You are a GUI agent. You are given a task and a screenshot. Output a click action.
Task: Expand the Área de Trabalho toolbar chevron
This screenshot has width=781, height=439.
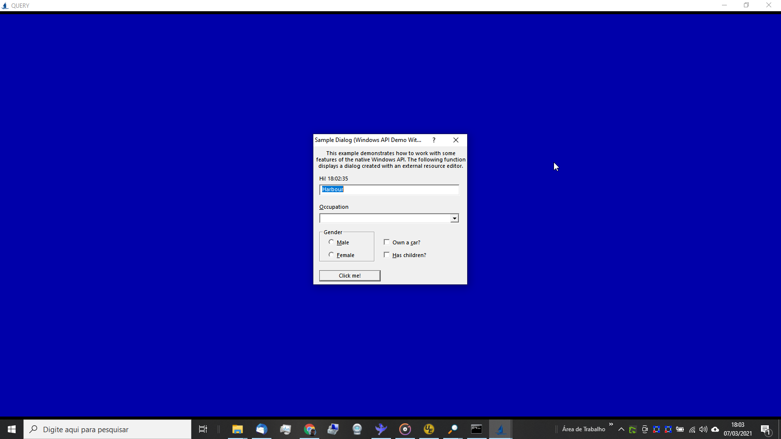coord(611,424)
